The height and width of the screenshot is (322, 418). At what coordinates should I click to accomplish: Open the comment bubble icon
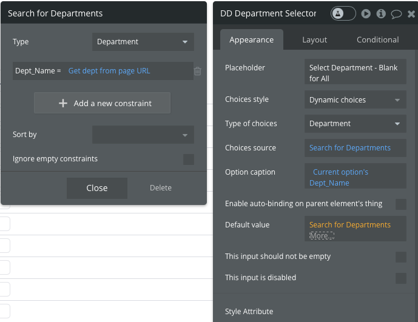point(396,13)
